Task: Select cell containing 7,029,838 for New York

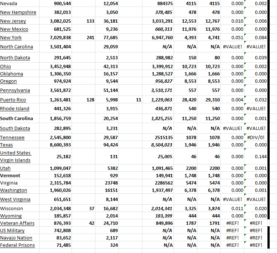Action: [60, 38]
